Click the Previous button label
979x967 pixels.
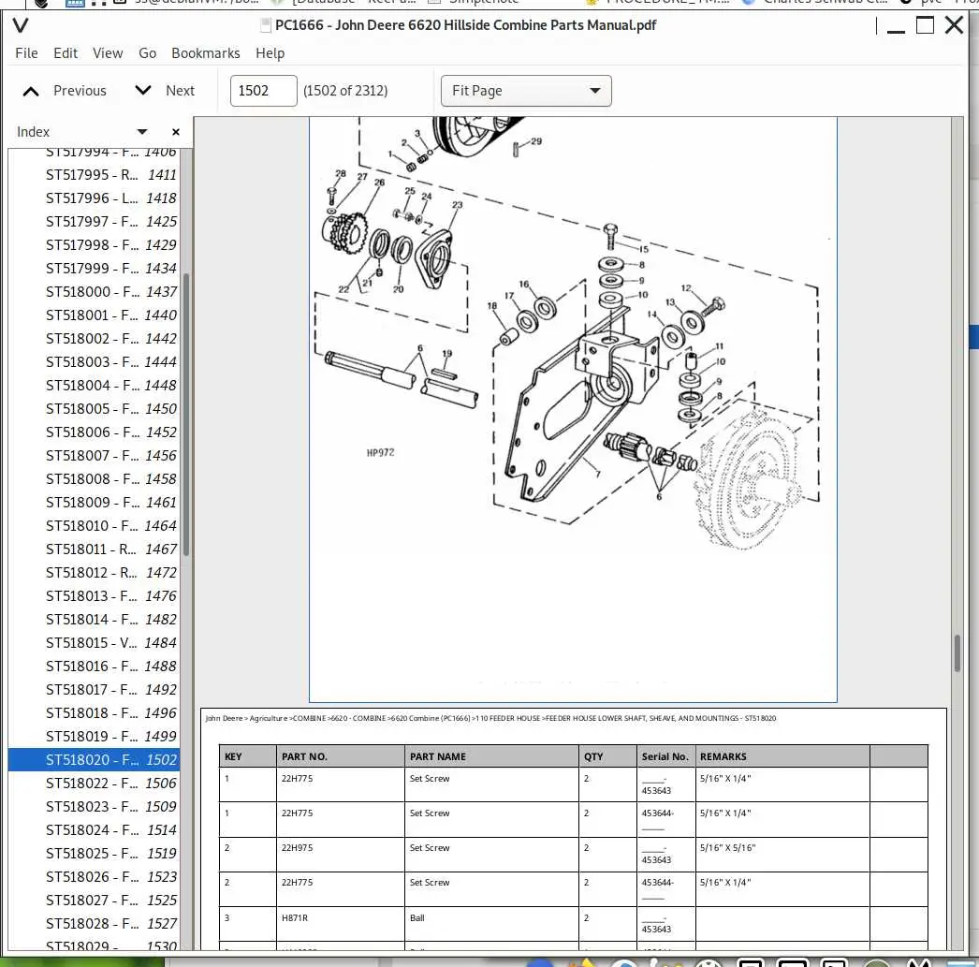point(80,91)
